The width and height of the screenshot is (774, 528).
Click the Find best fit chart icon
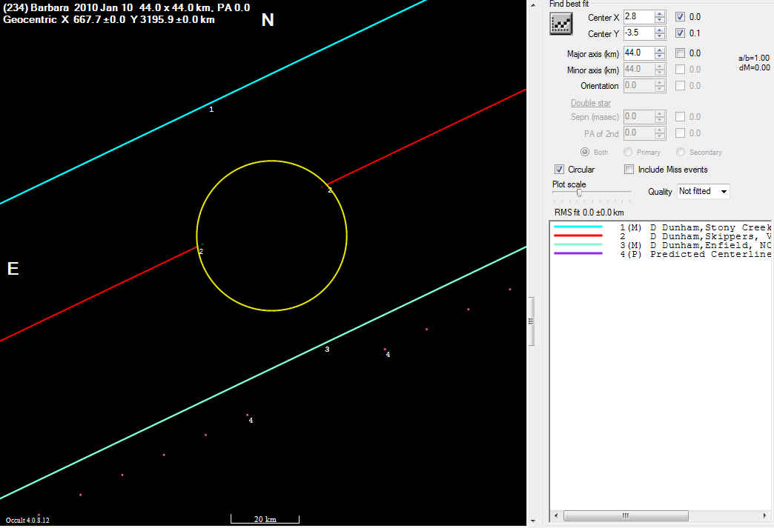pyautogui.click(x=563, y=24)
